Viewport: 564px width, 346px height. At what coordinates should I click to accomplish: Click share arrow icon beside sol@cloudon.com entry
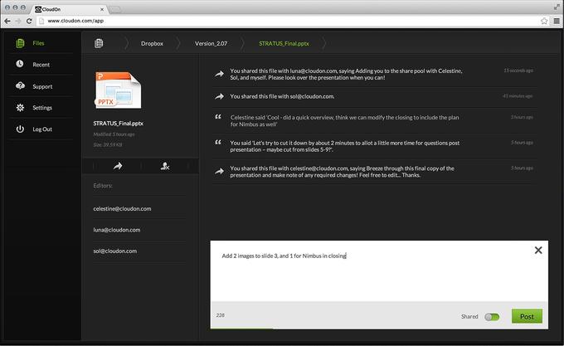(219, 96)
